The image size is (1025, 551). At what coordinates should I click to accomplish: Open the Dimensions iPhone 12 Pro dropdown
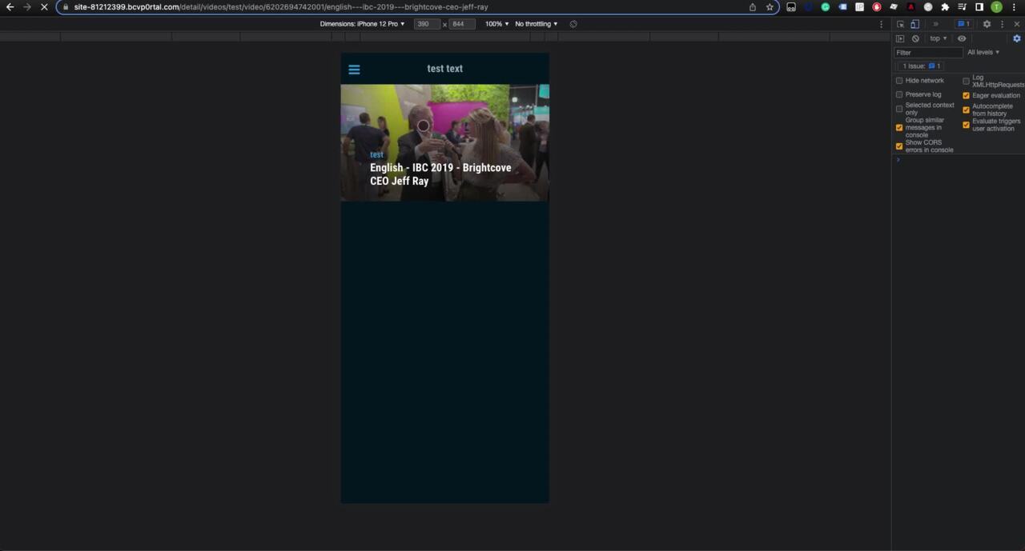[x=363, y=24]
